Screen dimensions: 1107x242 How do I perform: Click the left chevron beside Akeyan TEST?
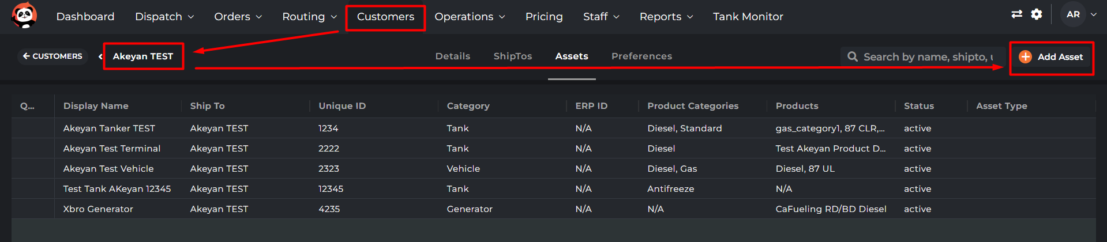pyautogui.click(x=100, y=56)
